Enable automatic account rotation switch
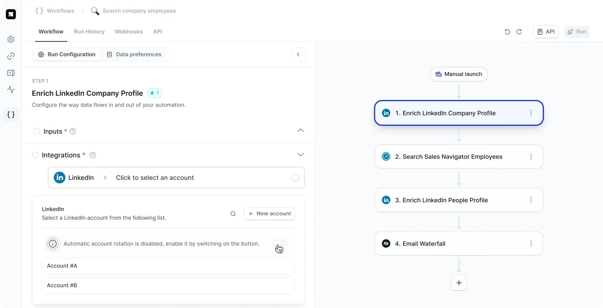Image resolution: width=603 pixels, height=308 pixels. click(x=281, y=244)
